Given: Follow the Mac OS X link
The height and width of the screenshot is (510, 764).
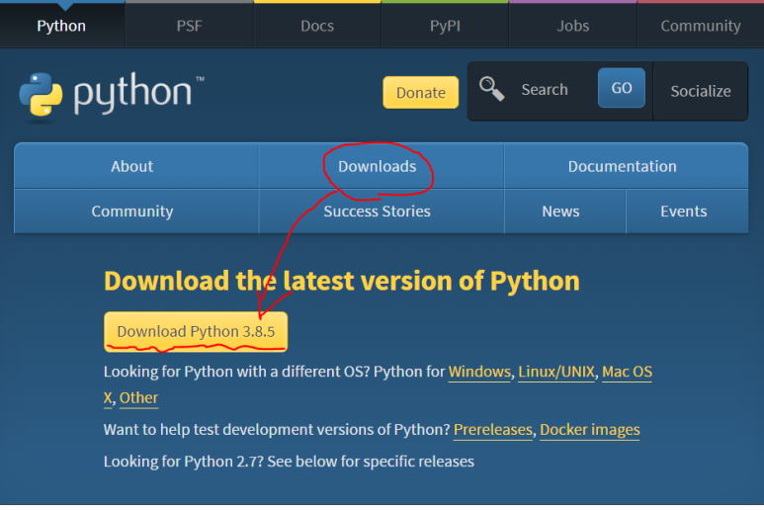Looking at the screenshot, I should (627, 373).
